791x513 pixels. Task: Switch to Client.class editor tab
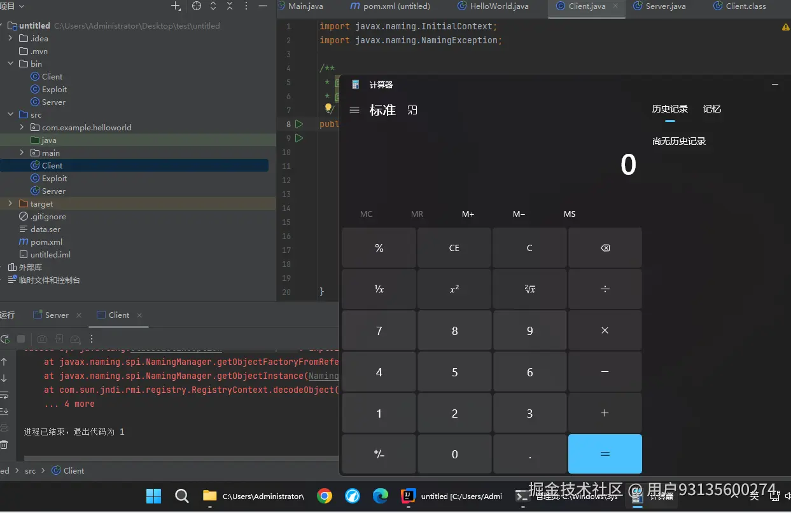click(x=739, y=6)
